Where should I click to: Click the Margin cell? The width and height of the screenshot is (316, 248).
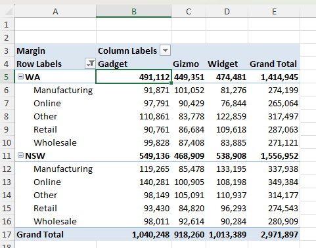[x=55, y=51]
